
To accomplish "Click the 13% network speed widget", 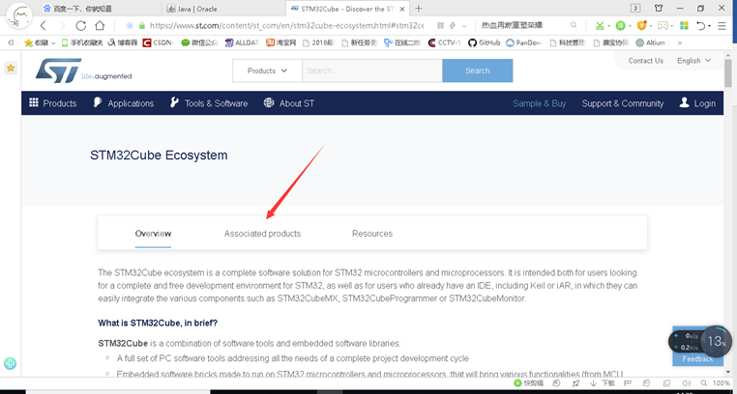I will pyautogui.click(x=700, y=342).
